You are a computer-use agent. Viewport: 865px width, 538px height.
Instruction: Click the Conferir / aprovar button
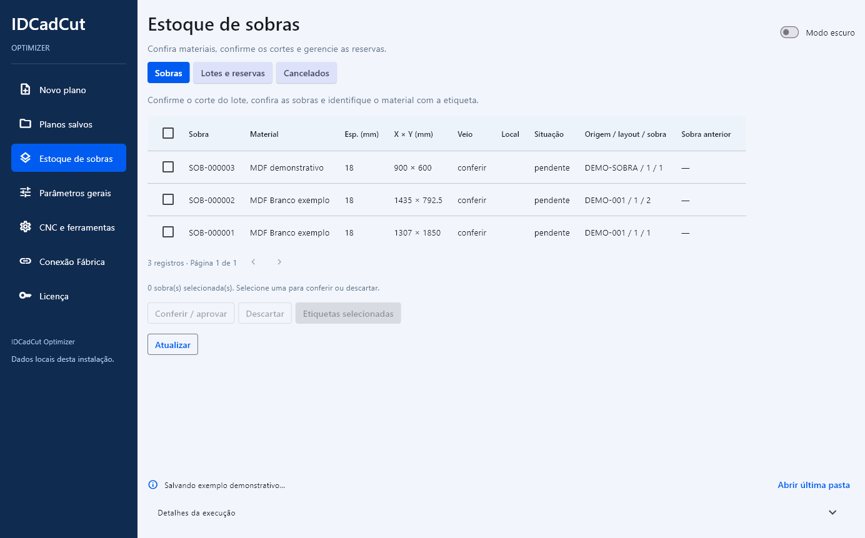[191, 313]
